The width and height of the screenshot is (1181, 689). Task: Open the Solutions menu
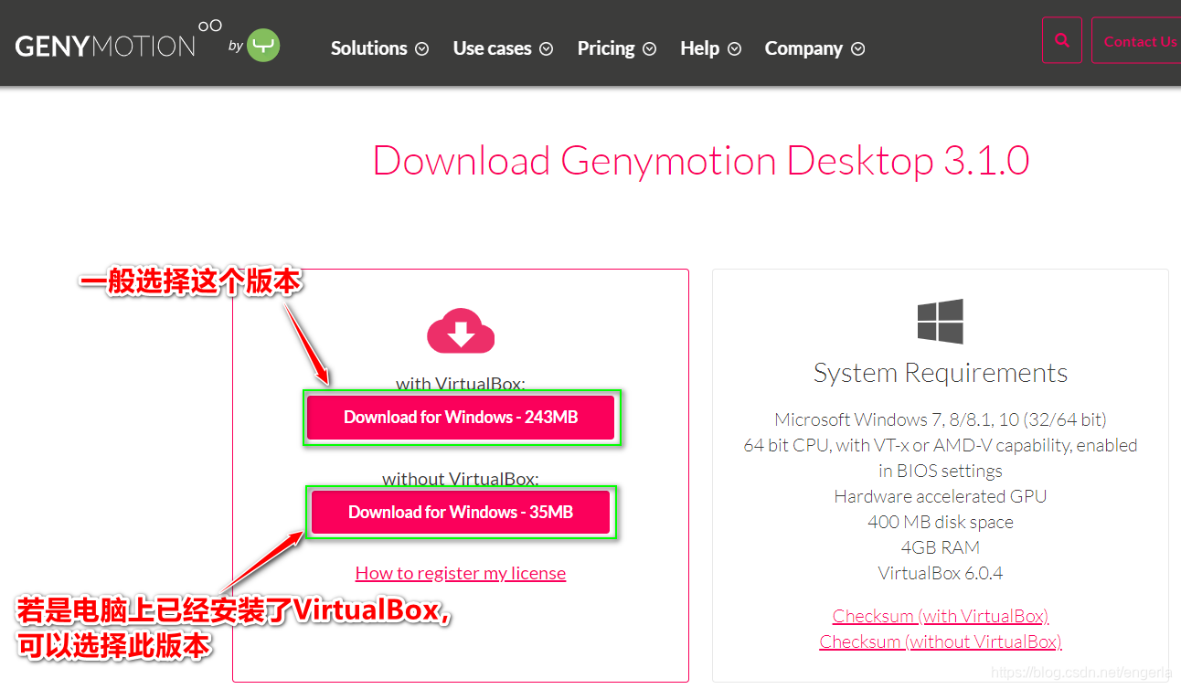379,48
